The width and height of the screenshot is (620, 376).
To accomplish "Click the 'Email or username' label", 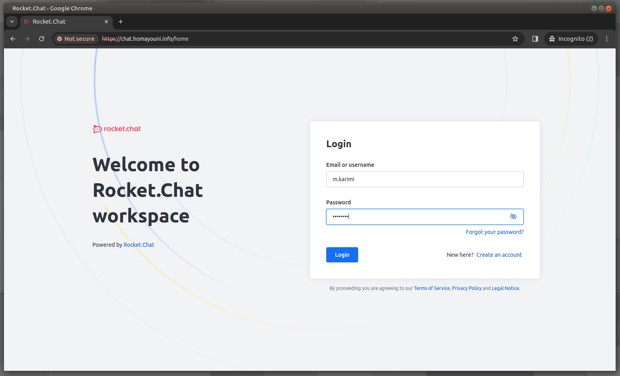I will [350, 165].
